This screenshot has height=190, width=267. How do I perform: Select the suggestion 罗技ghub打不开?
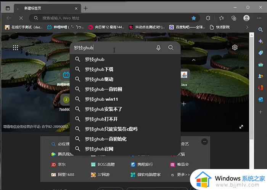pos(125,119)
